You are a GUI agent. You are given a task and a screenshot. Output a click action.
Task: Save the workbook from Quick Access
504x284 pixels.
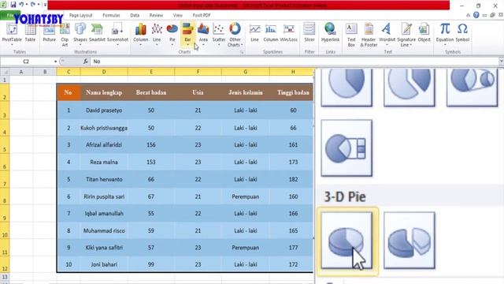(x=13, y=5)
